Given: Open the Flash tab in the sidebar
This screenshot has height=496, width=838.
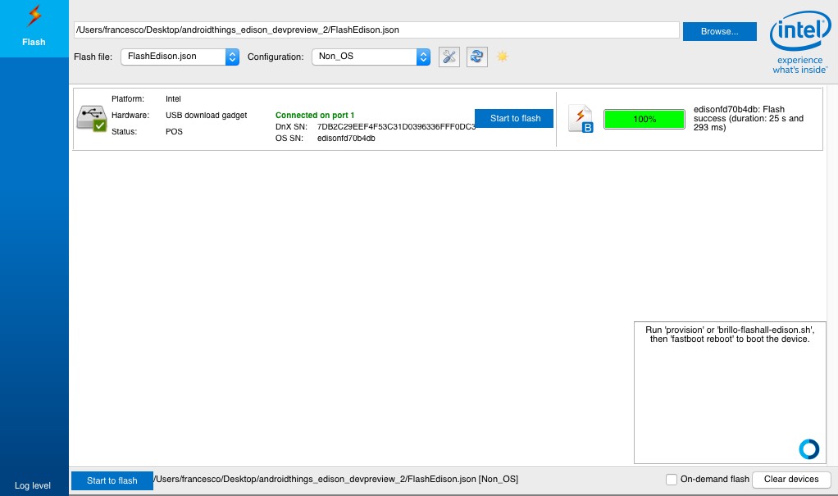Looking at the screenshot, I should 34,28.
